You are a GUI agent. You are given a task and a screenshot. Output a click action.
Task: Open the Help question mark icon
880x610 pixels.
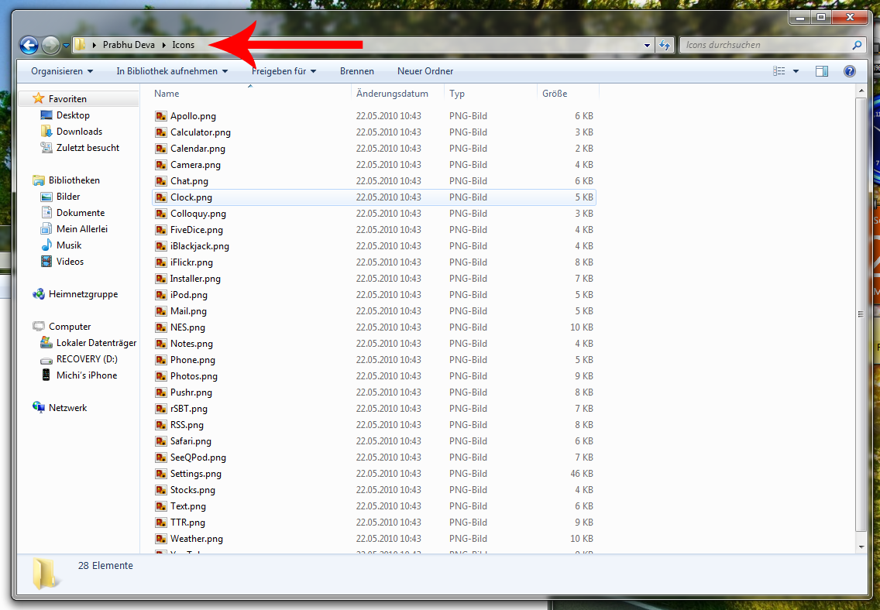tap(849, 71)
